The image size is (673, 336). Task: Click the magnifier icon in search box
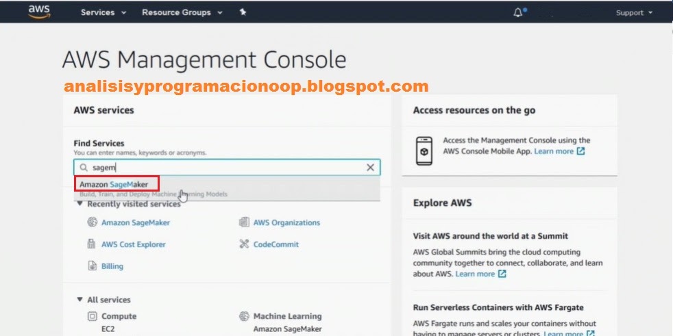(x=84, y=167)
